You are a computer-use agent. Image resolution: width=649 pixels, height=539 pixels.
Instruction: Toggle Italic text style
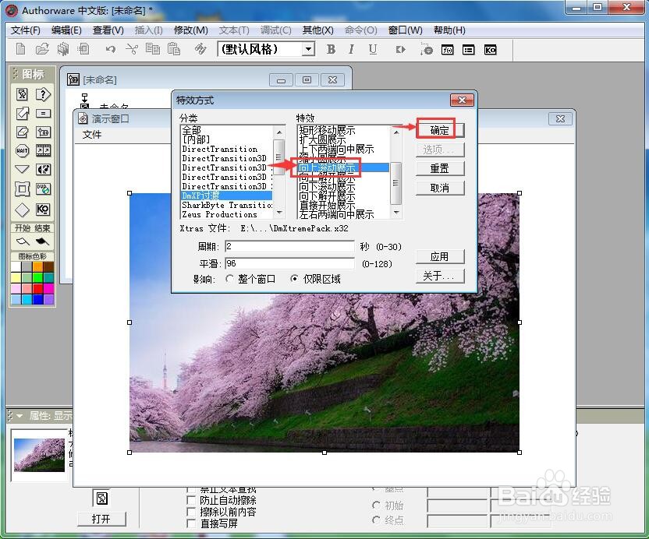[x=351, y=50]
